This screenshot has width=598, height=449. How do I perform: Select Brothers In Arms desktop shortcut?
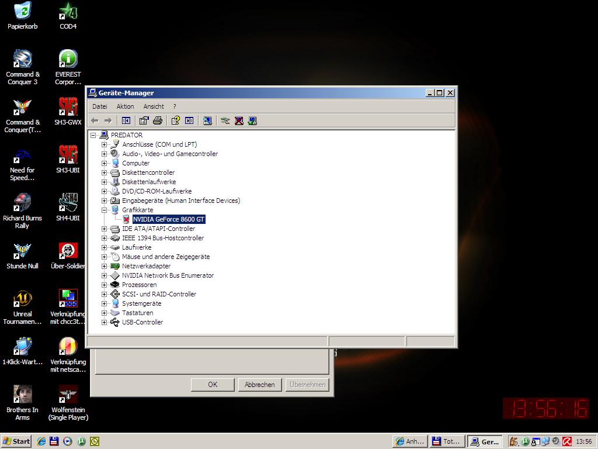[22, 403]
